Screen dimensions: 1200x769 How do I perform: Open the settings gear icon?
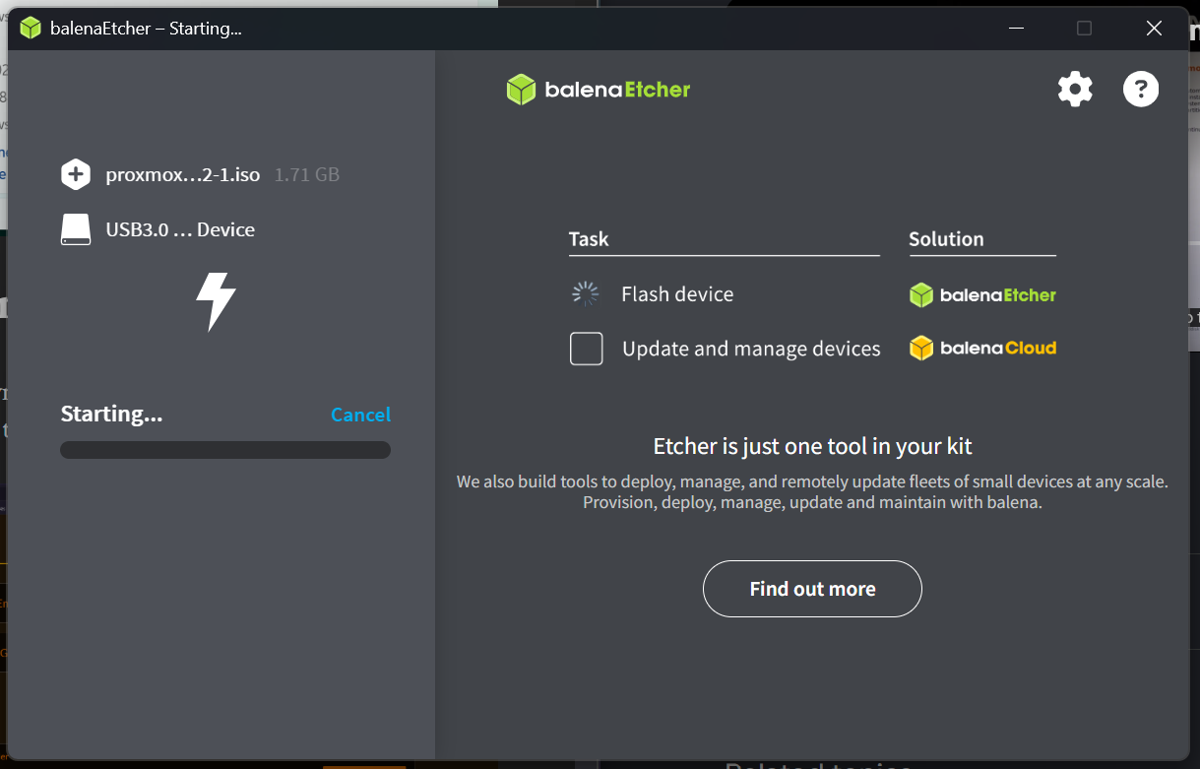point(1075,90)
